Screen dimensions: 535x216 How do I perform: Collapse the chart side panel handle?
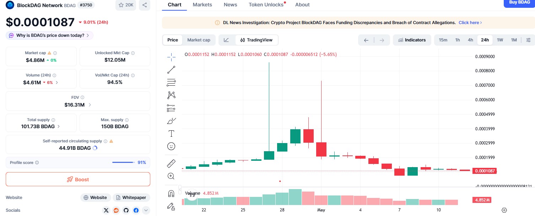180,189
